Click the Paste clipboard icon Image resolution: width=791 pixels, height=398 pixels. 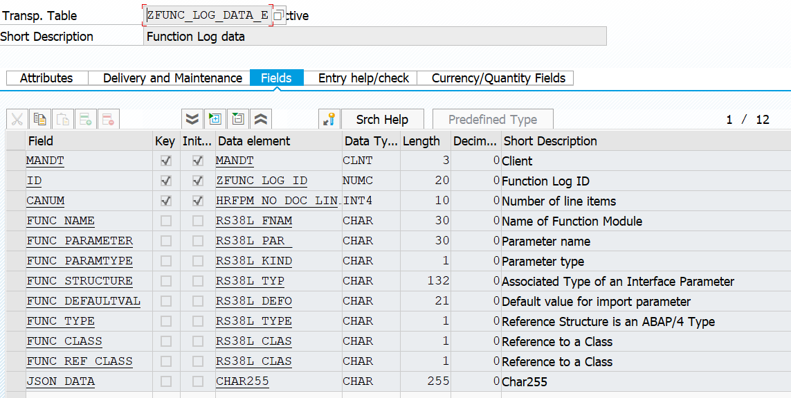[62, 120]
